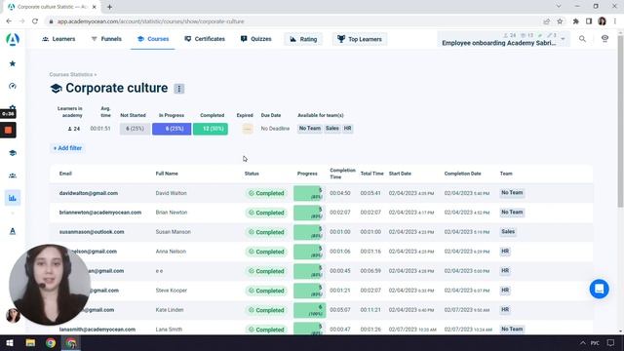Stop the screen recording with the orange button
This screenshot has height=351, width=624.
coord(8,130)
